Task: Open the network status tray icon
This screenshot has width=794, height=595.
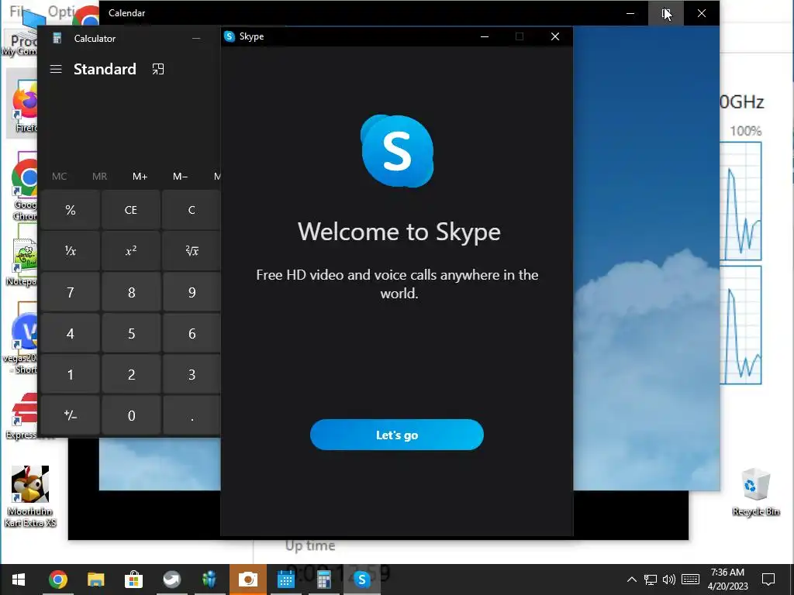Action: point(651,580)
